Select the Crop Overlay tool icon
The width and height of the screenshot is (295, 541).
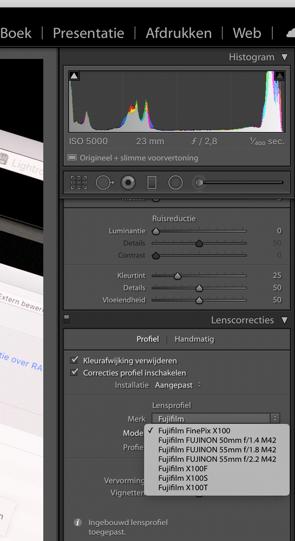[78, 182]
